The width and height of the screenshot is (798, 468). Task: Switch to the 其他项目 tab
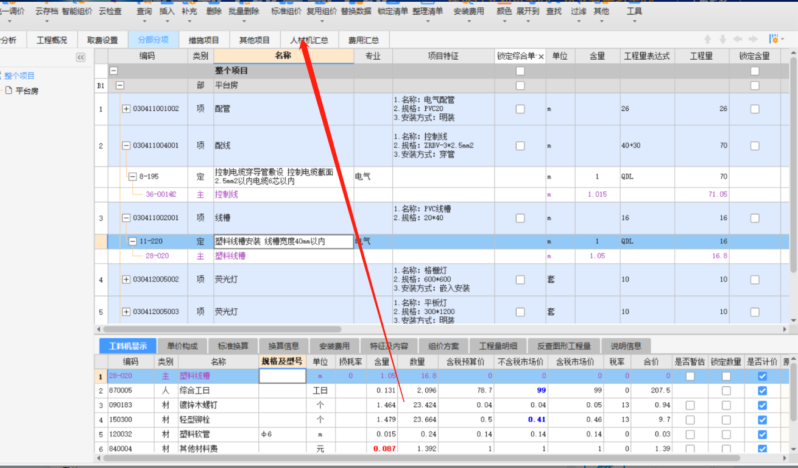click(254, 40)
